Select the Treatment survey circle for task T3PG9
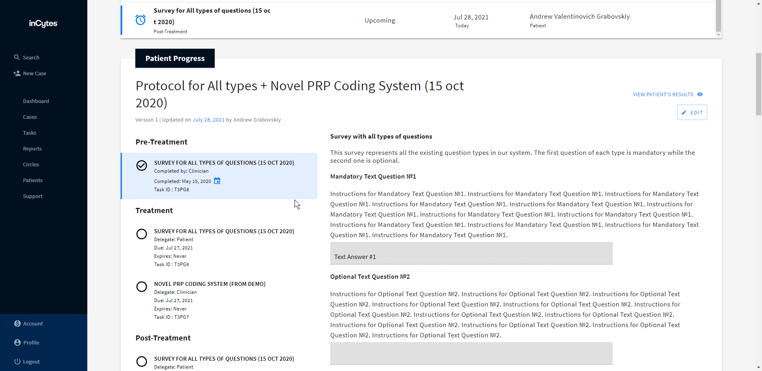Image resolution: width=762 pixels, height=371 pixels. [142, 234]
